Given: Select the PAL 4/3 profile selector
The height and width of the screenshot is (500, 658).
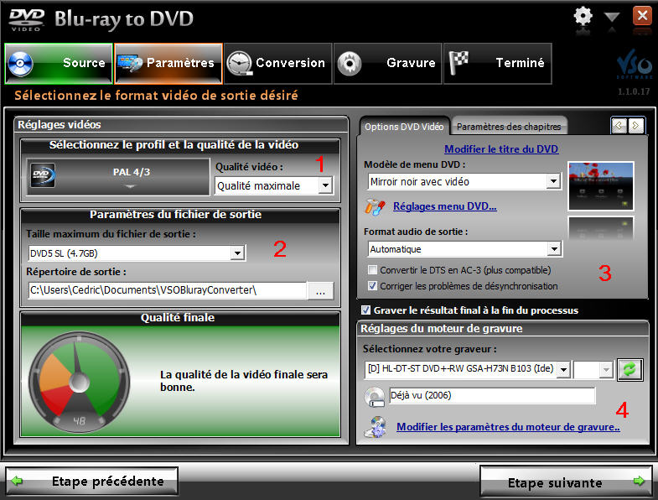Looking at the screenshot, I should tap(118, 176).
